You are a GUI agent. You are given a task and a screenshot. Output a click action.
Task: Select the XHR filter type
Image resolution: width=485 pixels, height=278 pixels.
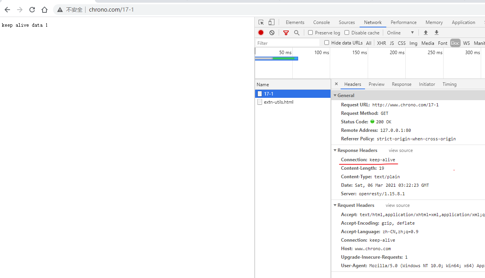(381, 43)
